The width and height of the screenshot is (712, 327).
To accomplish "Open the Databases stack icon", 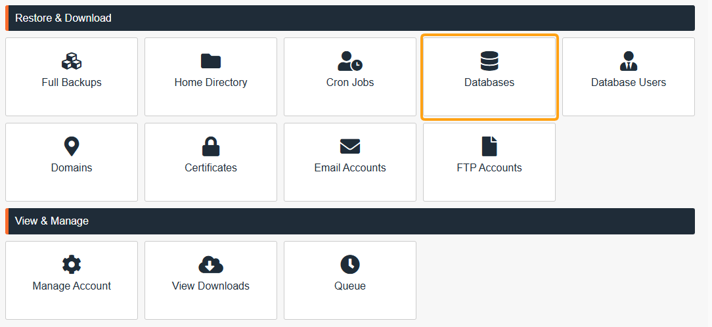I will click(x=489, y=61).
